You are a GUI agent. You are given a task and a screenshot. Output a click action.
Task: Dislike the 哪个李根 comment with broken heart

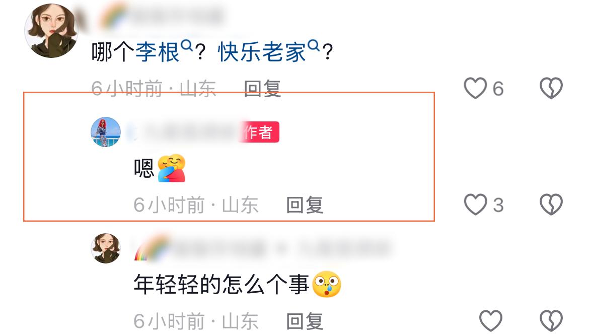pos(551,88)
